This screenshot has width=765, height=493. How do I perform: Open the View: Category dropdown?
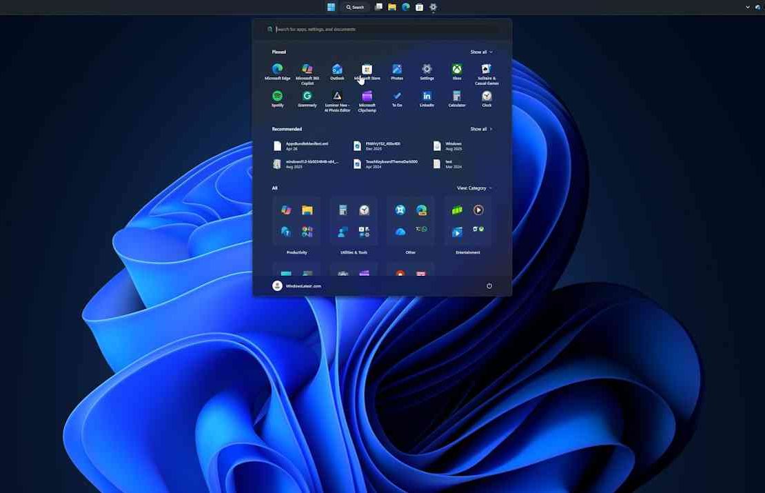coord(474,188)
